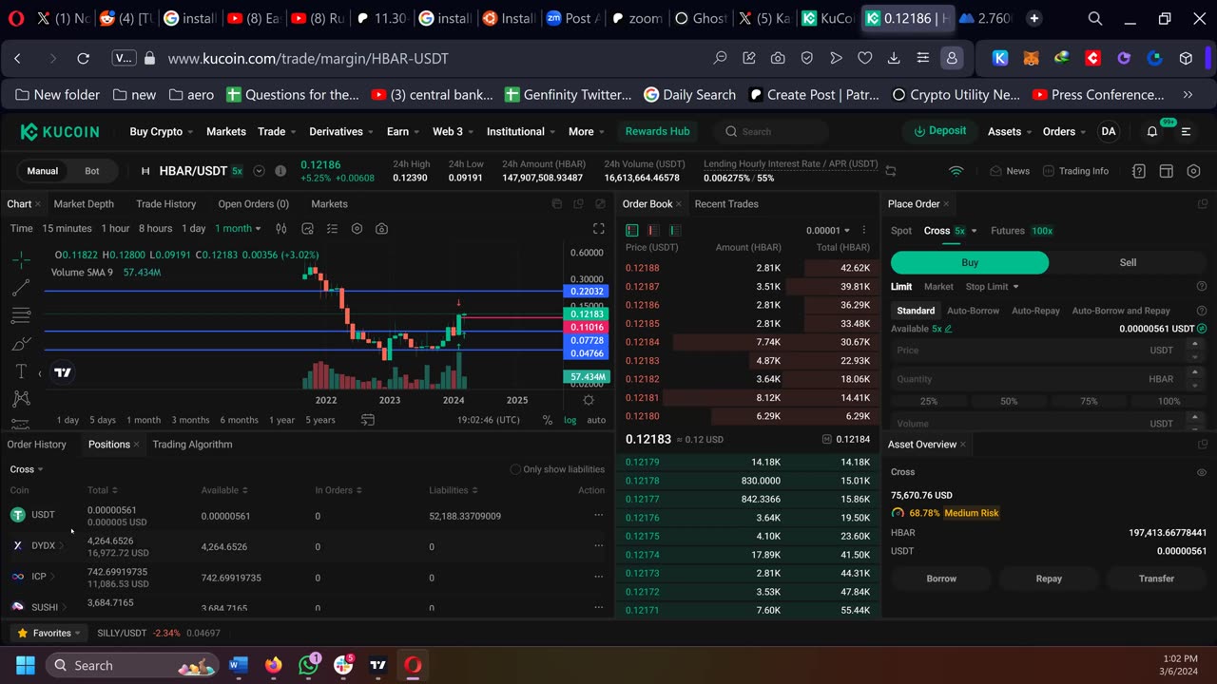
Task: Switch trading mode to Bot
Action: [92, 171]
